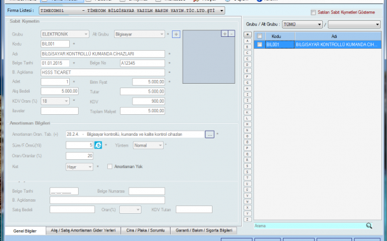This screenshot has width=387, height=241.
Task: Add an image with the picture plus button
Action: point(225,34)
